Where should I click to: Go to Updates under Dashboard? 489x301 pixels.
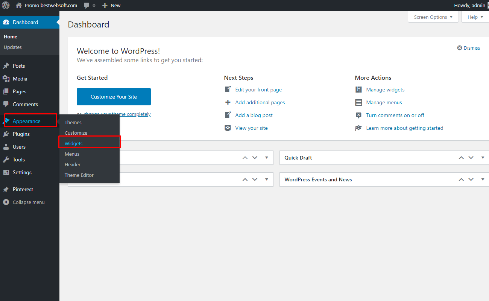[x=13, y=47]
